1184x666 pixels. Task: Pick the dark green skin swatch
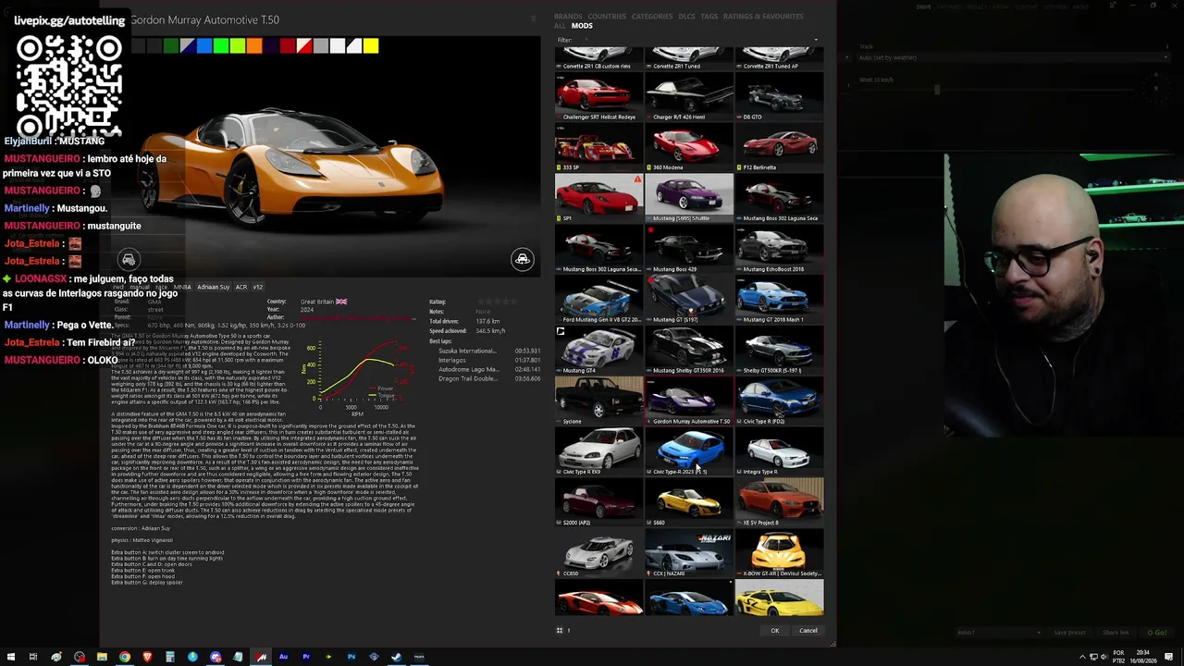click(x=171, y=45)
